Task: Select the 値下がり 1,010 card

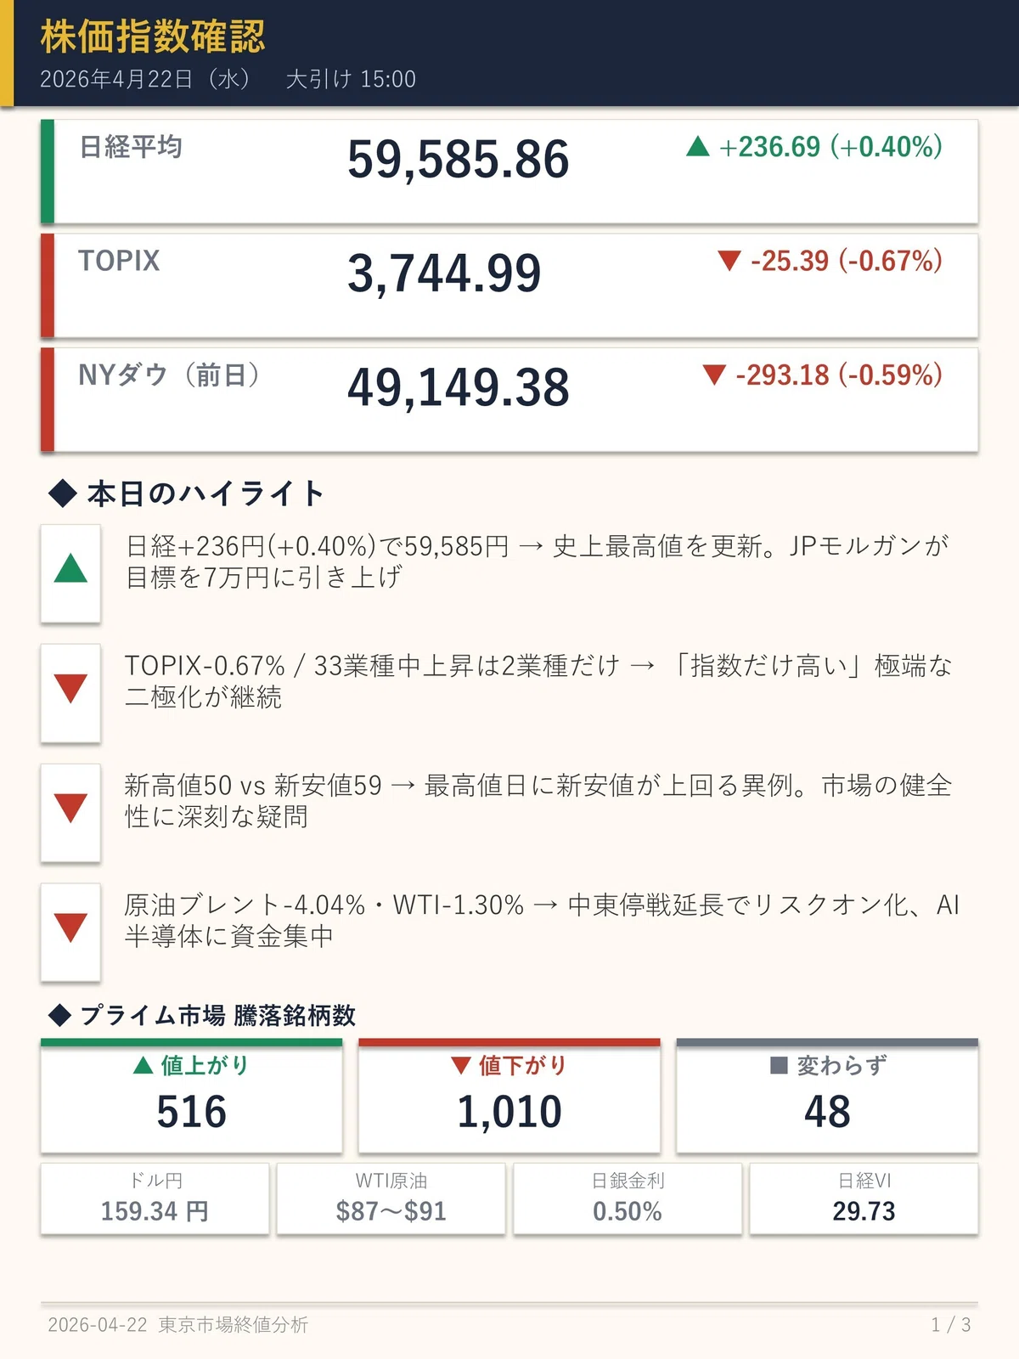Action: [509, 1096]
